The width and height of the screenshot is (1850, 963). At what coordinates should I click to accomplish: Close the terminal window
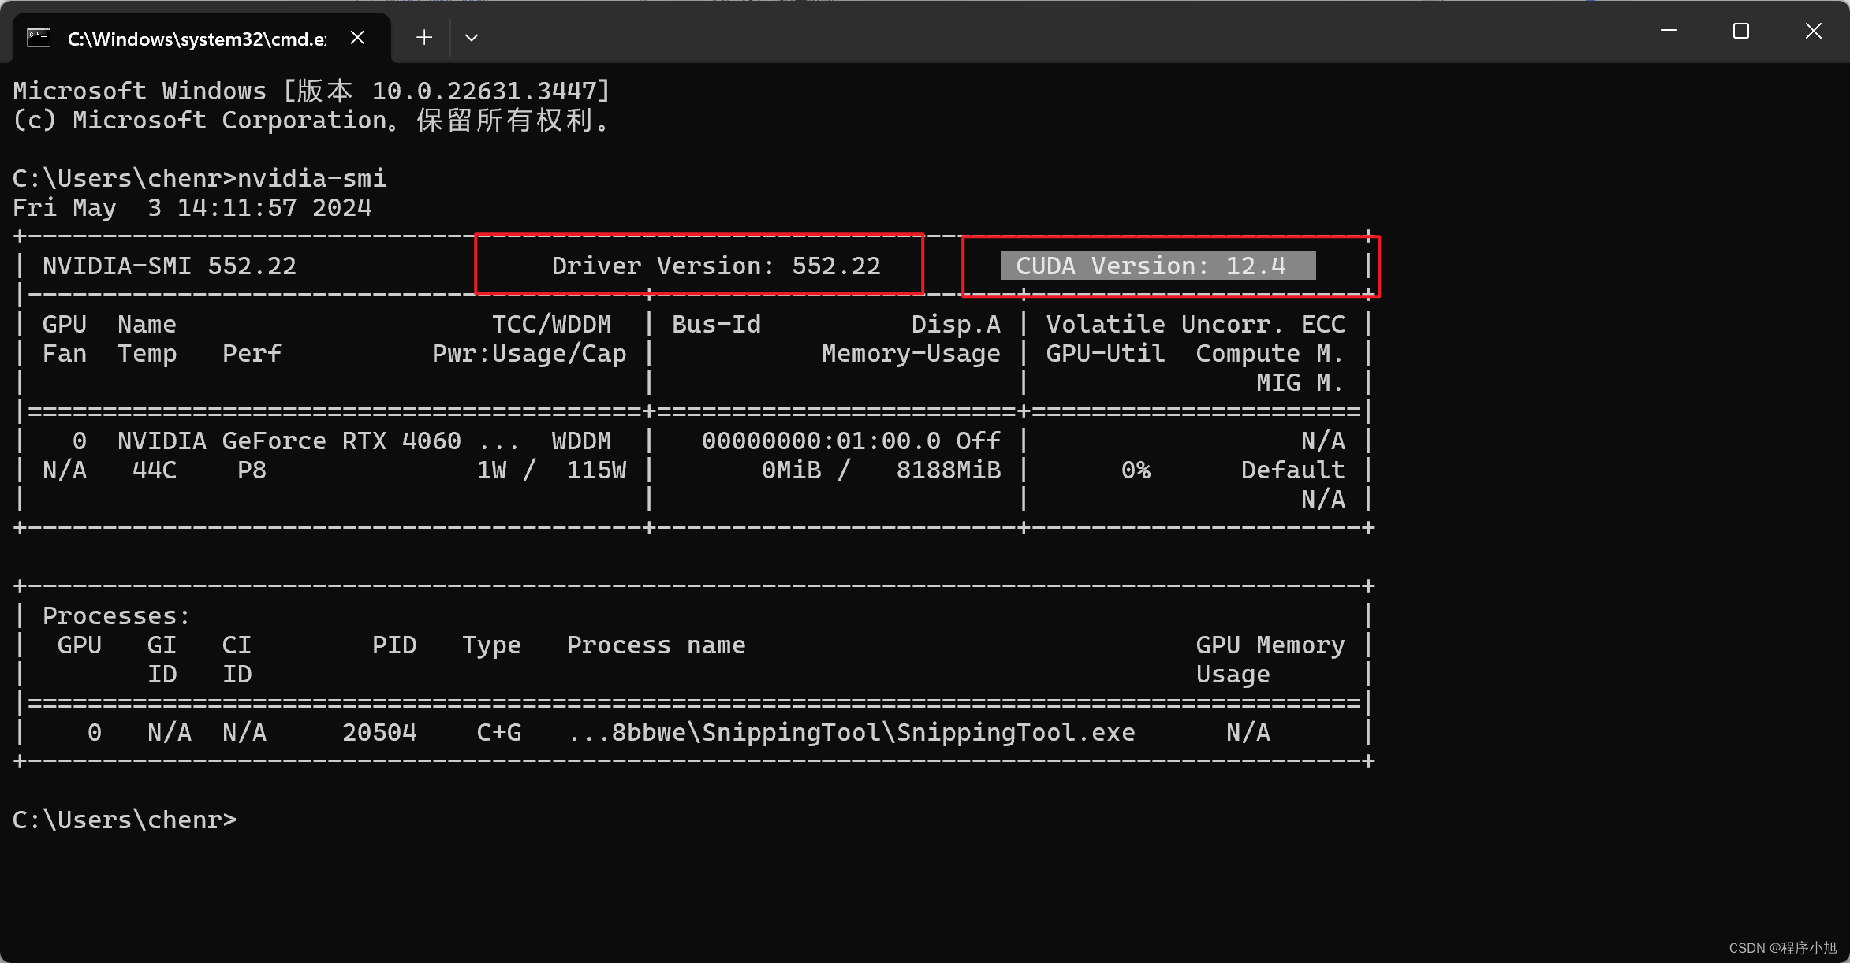click(x=1813, y=31)
